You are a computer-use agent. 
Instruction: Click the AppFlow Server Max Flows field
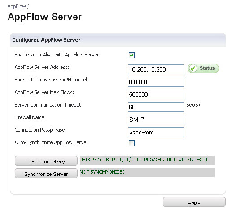pyautogui.click(x=156, y=94)
